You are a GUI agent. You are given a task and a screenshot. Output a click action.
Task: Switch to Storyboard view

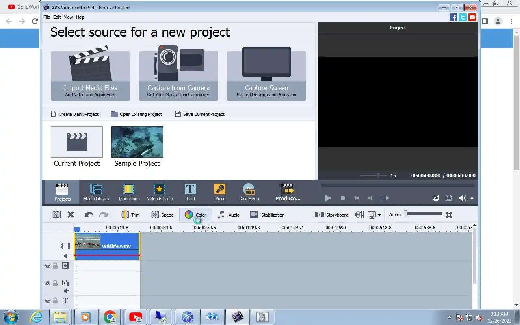click(331, 214)
